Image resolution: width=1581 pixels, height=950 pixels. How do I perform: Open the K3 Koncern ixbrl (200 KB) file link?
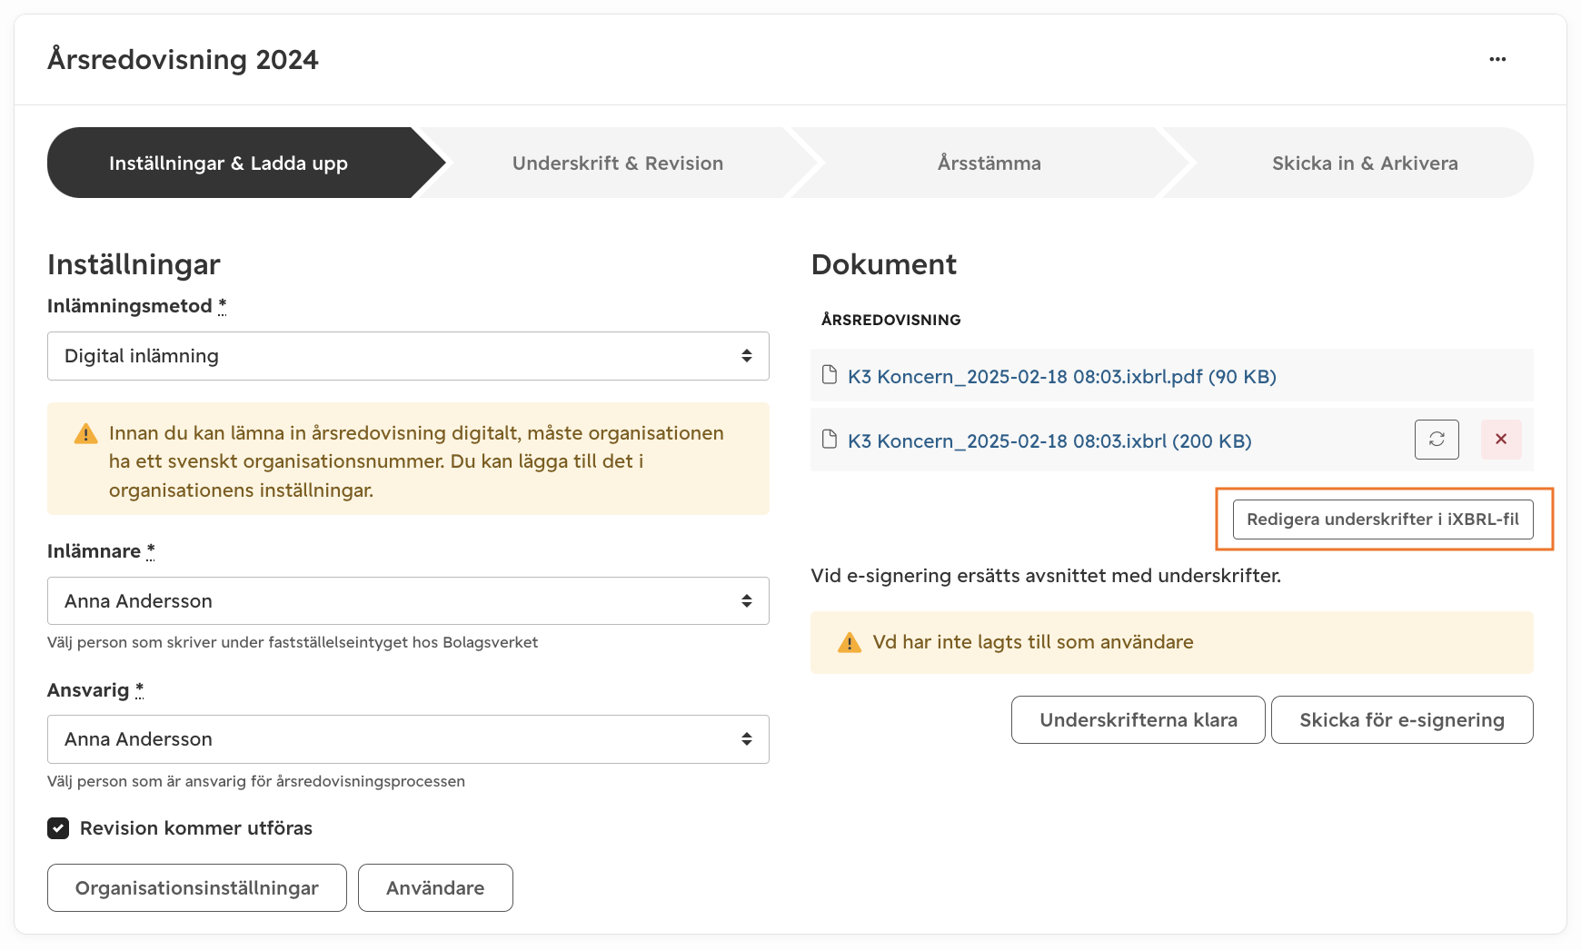pos(1049,440)
